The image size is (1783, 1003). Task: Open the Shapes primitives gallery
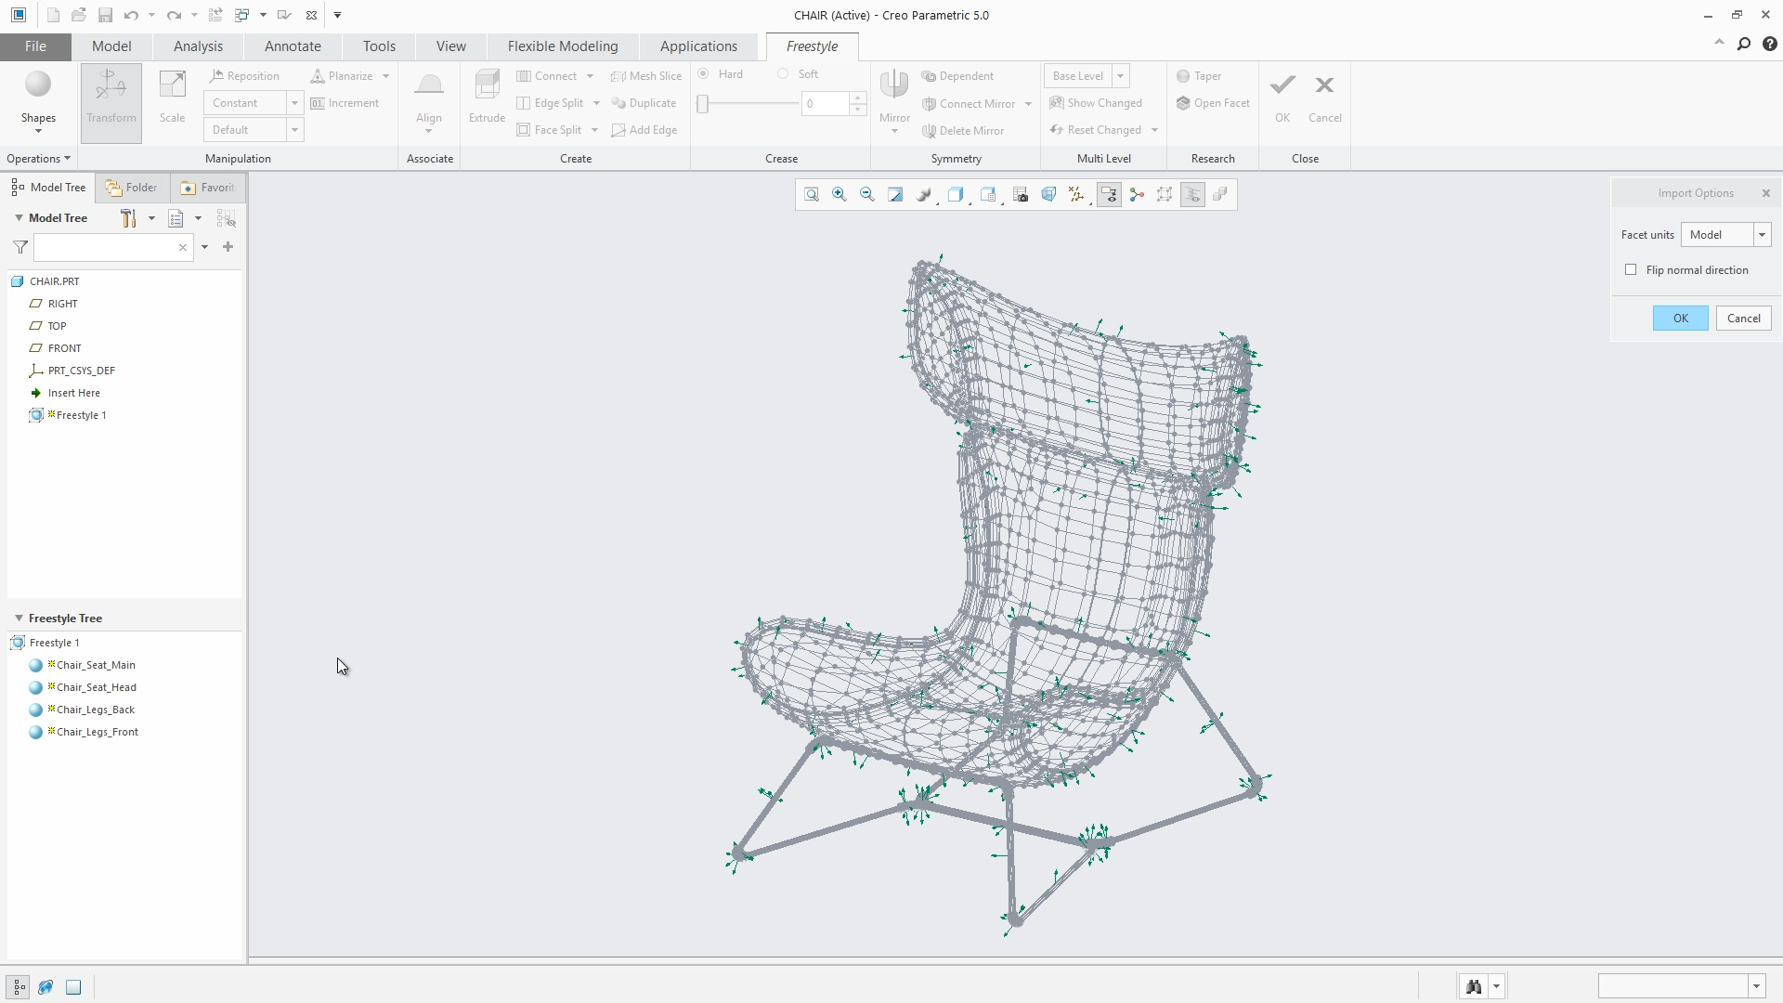tap(38, 102)
